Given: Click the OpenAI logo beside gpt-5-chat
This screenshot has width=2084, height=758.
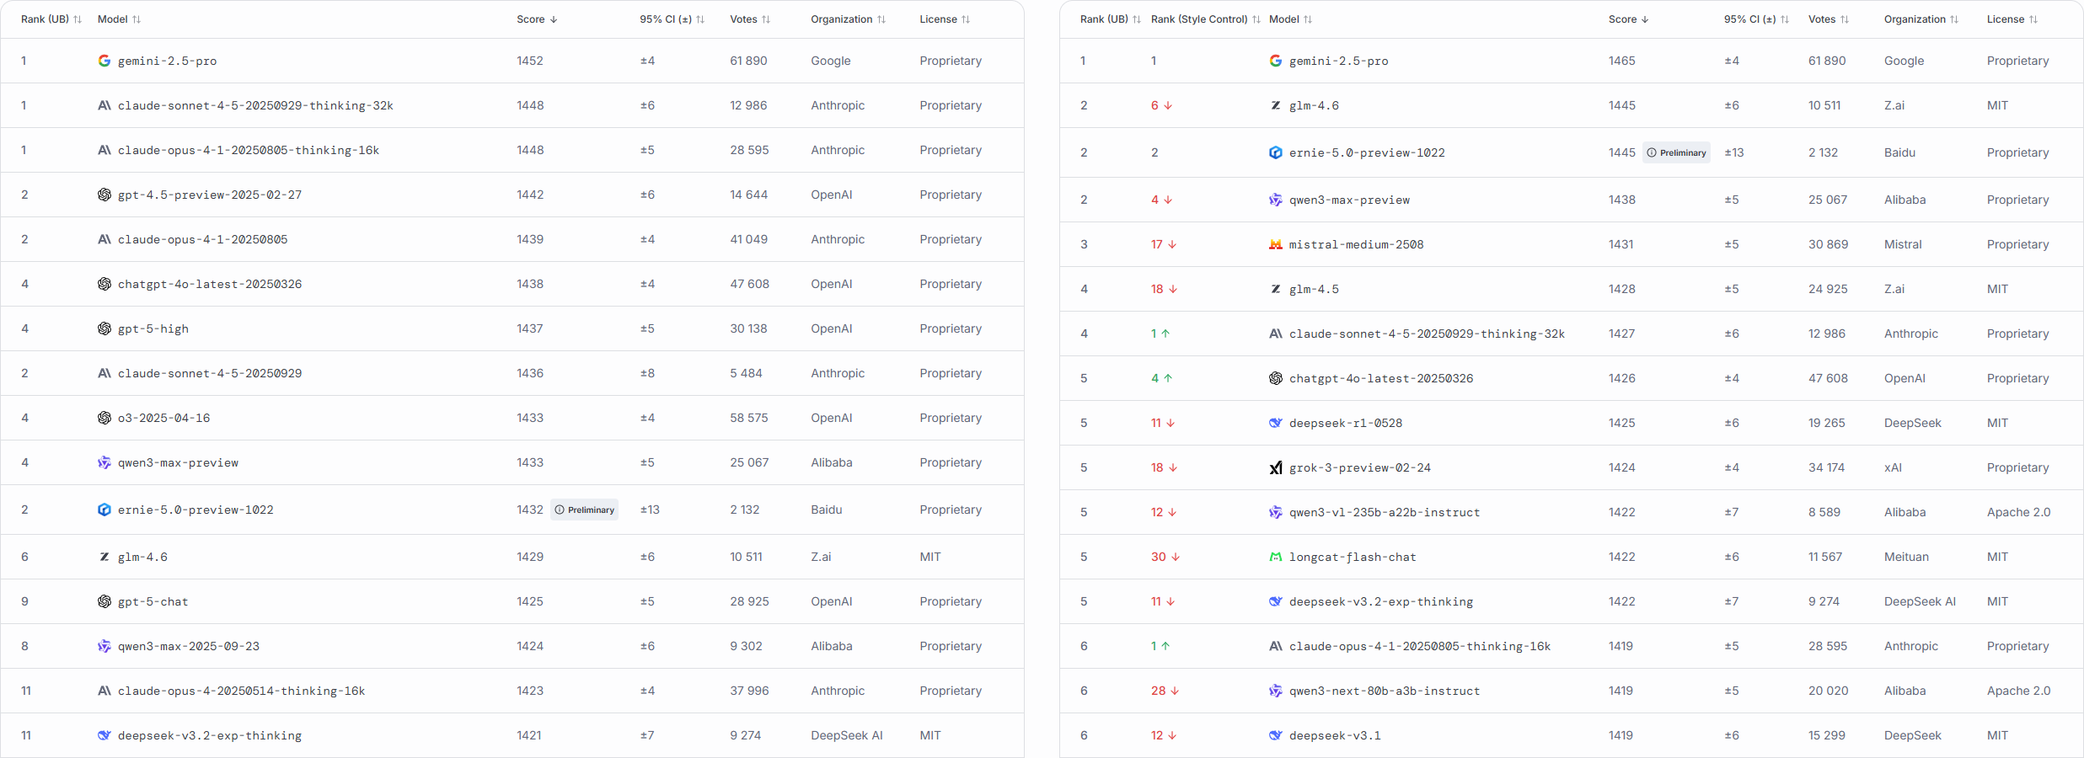Looking at the screenshot, I should tap(104, 601).
